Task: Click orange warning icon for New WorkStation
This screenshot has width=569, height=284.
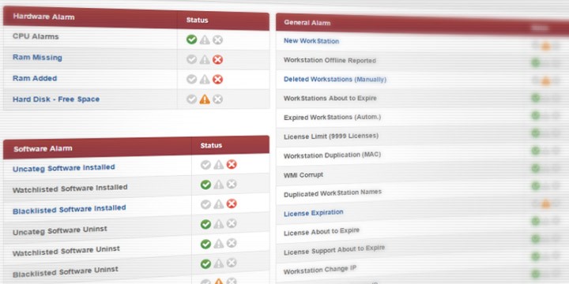Action: [x=545, y=47]
